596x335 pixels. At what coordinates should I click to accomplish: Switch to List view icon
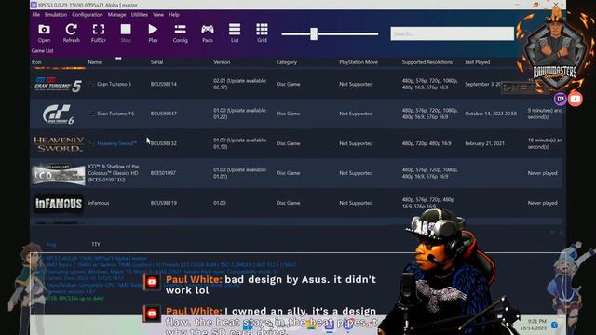point(235,33)
